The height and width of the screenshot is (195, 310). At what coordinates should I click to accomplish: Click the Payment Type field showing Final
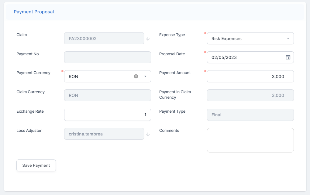[x=250, y=115]
